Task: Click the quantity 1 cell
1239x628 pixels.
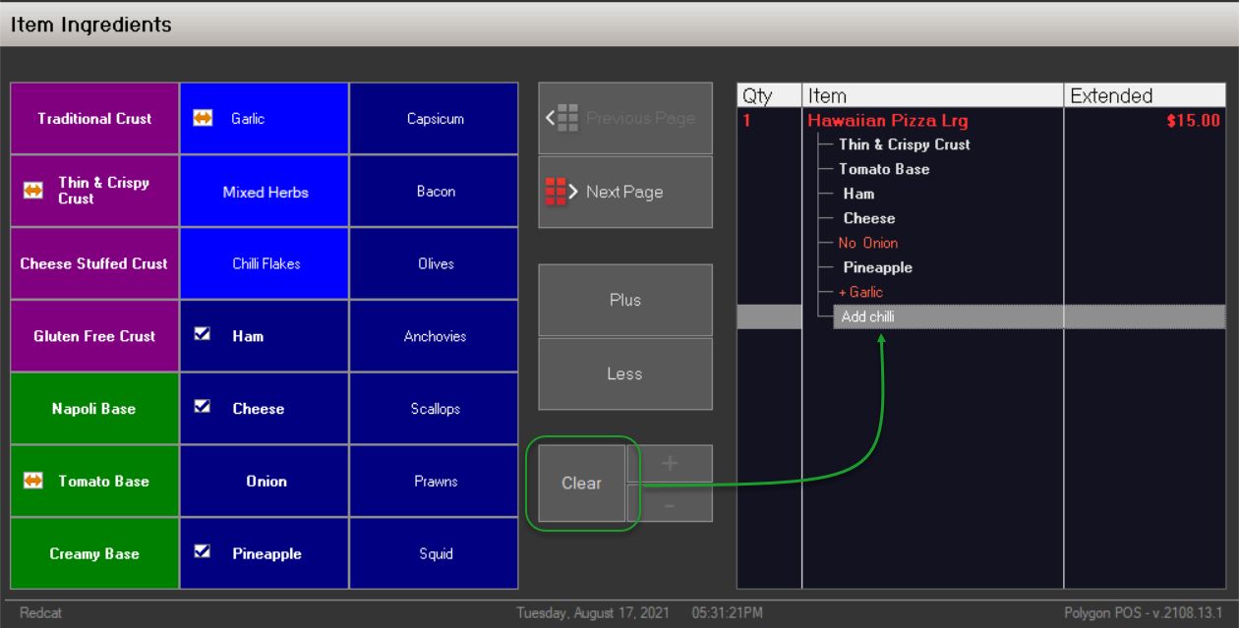Action: tap(747, 121)
